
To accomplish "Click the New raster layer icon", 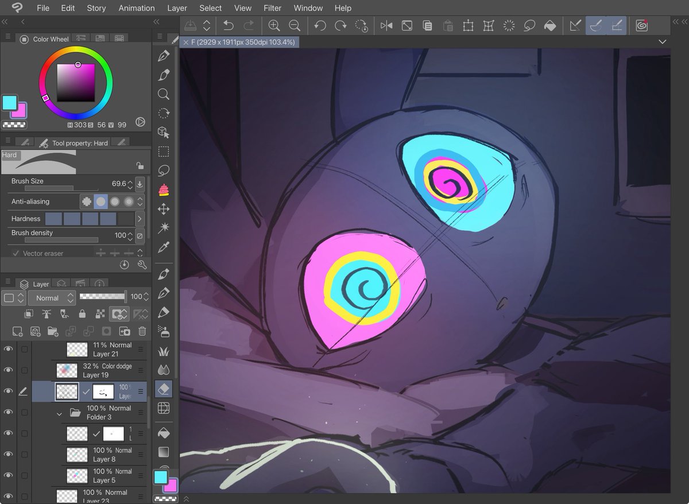I will [x=17, y=331].
